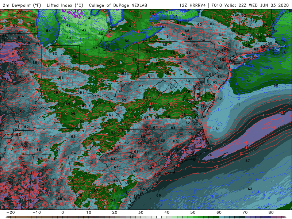Click the '34' value near Lake Erie
The image size is (292, 219).
pyautogui.click(x=124, y=51)
